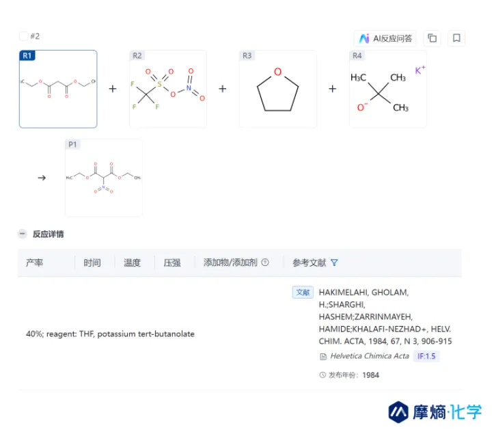The image size is (496, 432).
Task: Check the #2 reaction checkbox
Action: click(24, 36)
